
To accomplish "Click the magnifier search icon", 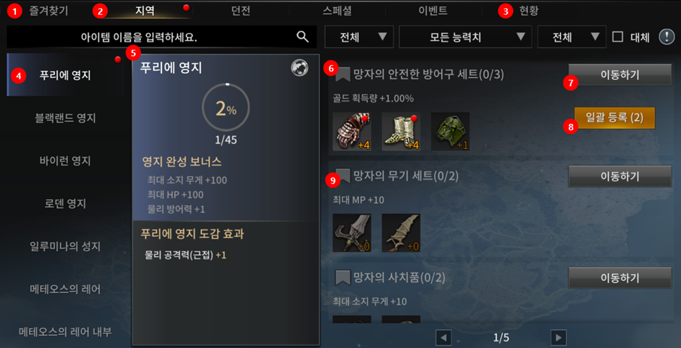I will [302, 37].
